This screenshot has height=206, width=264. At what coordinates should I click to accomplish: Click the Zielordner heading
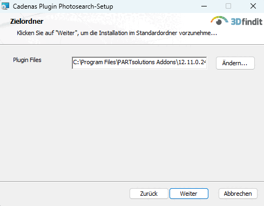(26, 22)
